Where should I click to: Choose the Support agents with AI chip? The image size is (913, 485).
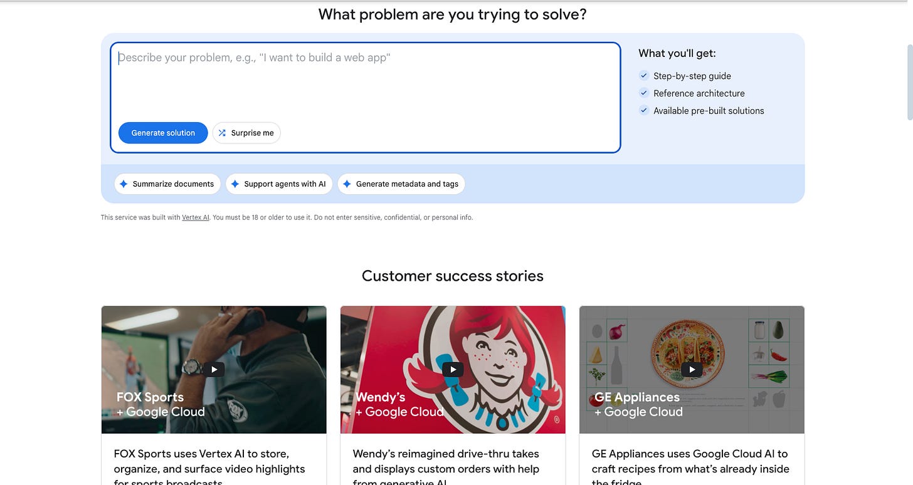point(279,184)
